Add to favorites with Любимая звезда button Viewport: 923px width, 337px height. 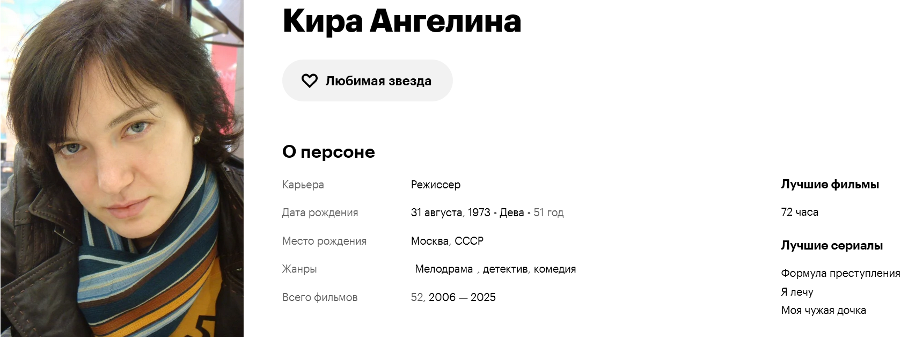click(x=368, y=80)
